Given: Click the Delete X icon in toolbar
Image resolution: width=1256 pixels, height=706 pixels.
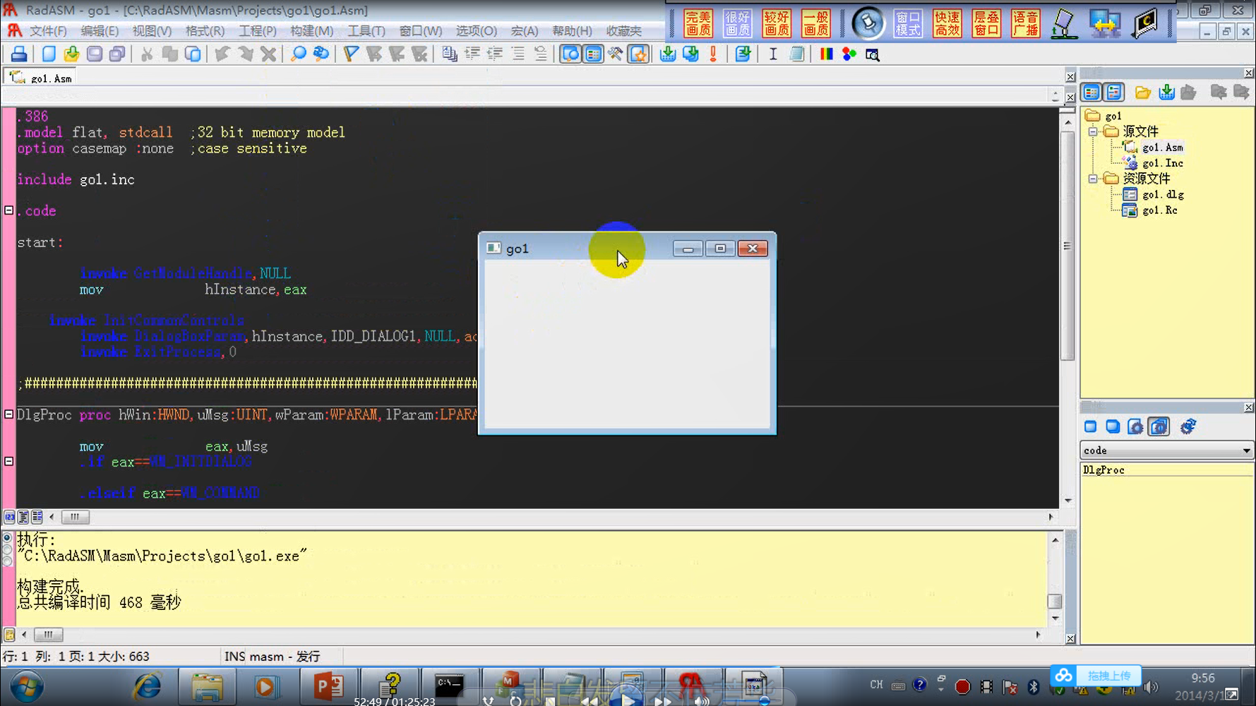Looking at the screenshot, I should click(x=268, y=54).
